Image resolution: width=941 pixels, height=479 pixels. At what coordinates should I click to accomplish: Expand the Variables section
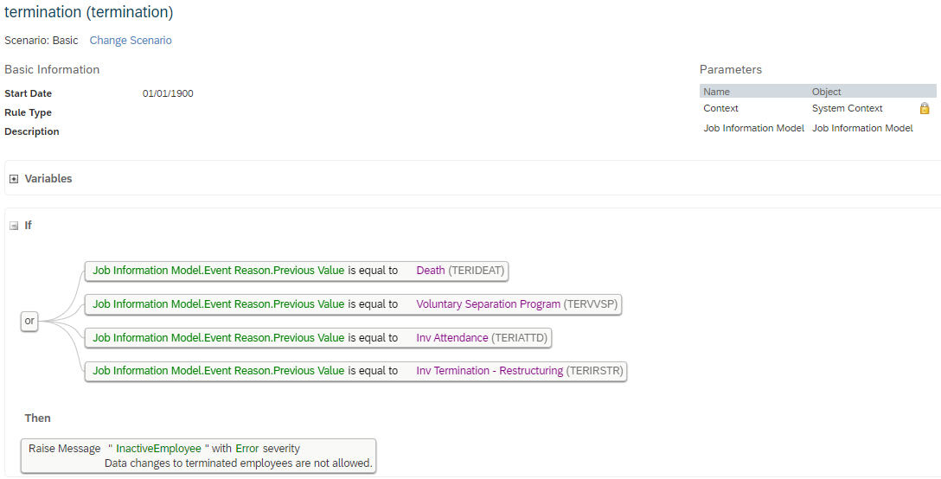tap(14, 179)
